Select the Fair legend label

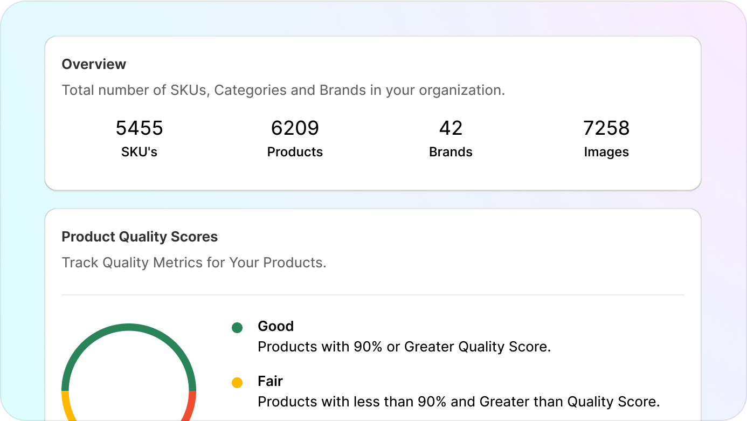tap(270, 381)
